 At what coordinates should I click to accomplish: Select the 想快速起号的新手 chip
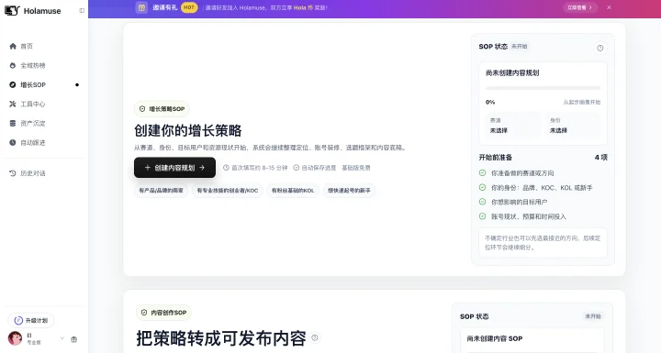click(x=349, y=191)
